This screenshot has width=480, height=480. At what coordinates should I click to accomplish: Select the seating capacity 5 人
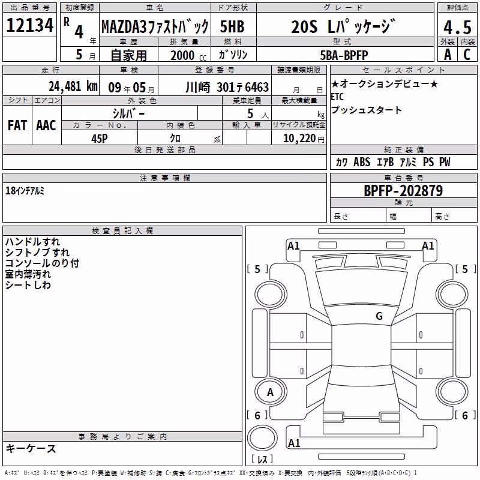(x=257, y=113)
